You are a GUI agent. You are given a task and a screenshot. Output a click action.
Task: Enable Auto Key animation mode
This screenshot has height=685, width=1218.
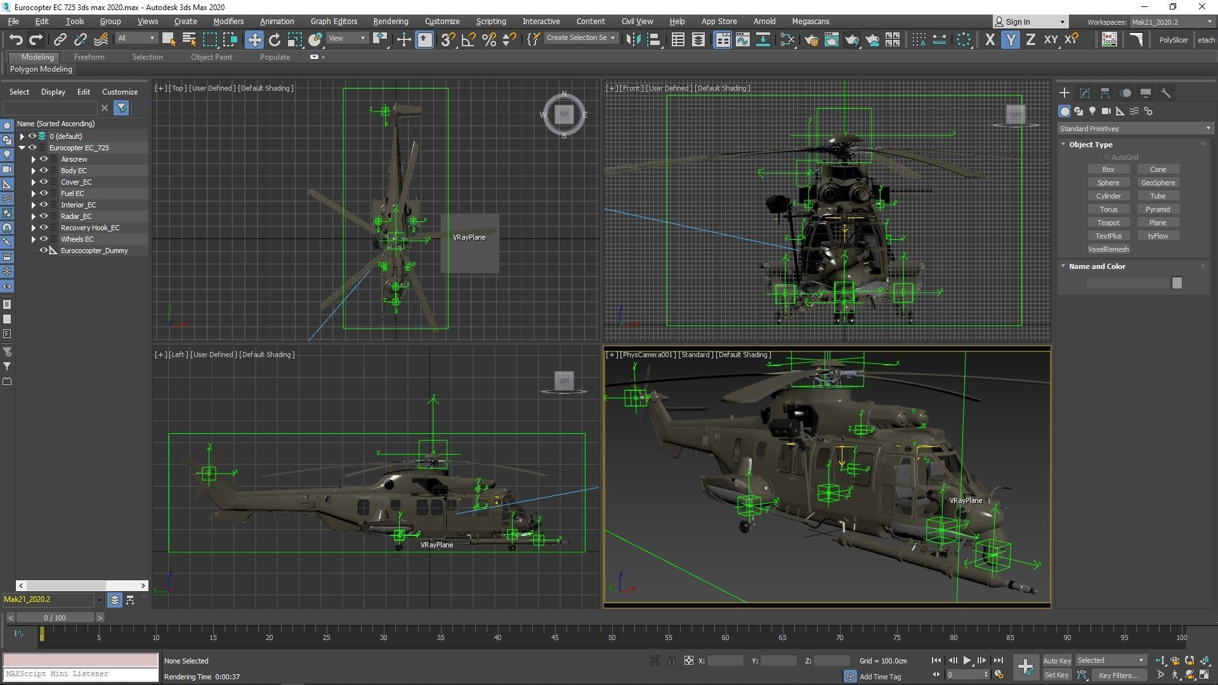[1056, 661]
